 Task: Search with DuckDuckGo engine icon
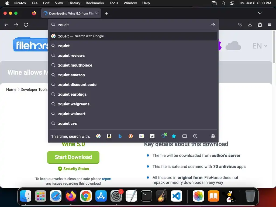[131, 136]
